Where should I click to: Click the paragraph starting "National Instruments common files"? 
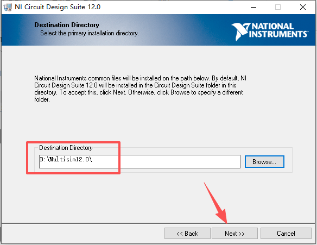(140, 89)
